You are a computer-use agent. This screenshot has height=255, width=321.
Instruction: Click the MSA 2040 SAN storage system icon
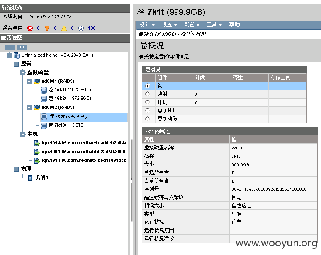point(17,55)
